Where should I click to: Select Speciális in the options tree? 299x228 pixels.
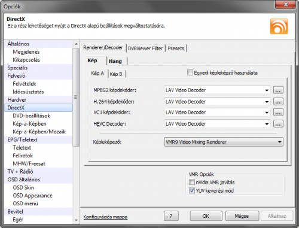pyautogui.click(x=38, y=68)
